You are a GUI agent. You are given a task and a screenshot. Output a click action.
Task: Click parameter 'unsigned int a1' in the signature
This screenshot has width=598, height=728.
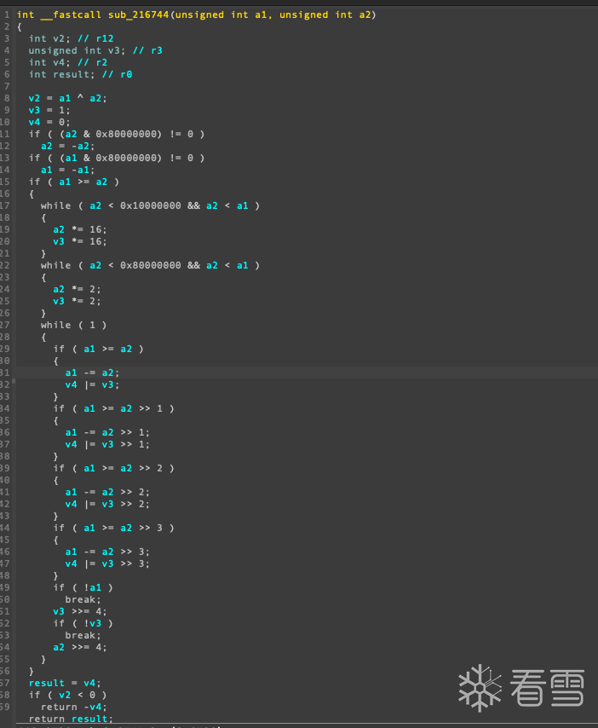coord(221,14)
